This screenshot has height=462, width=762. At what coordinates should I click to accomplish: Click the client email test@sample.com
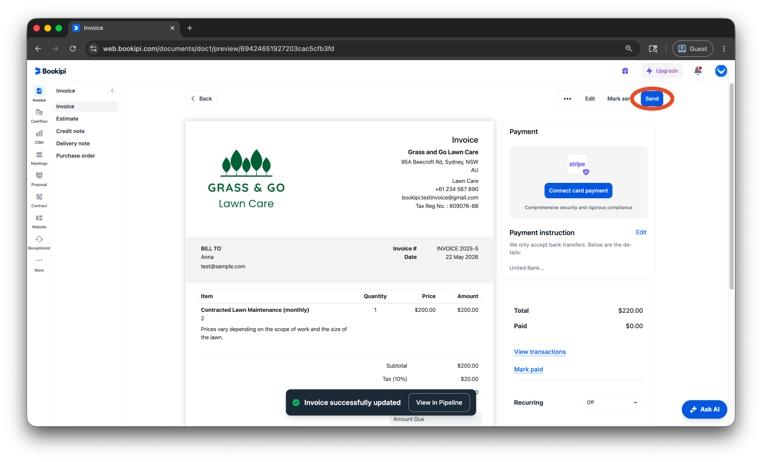[x=223, y=267]
